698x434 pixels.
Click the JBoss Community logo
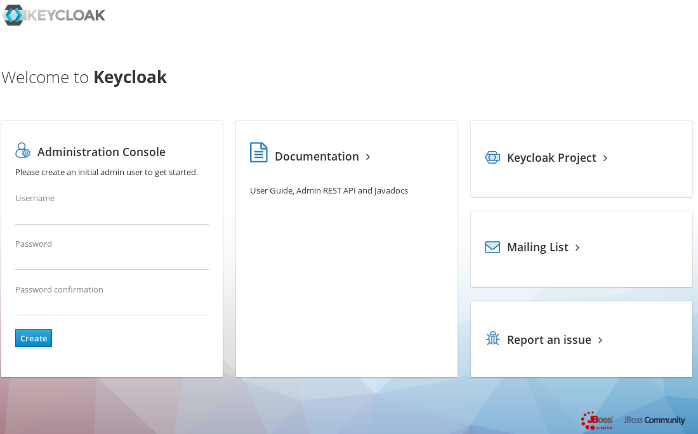[x=654, y=420]
